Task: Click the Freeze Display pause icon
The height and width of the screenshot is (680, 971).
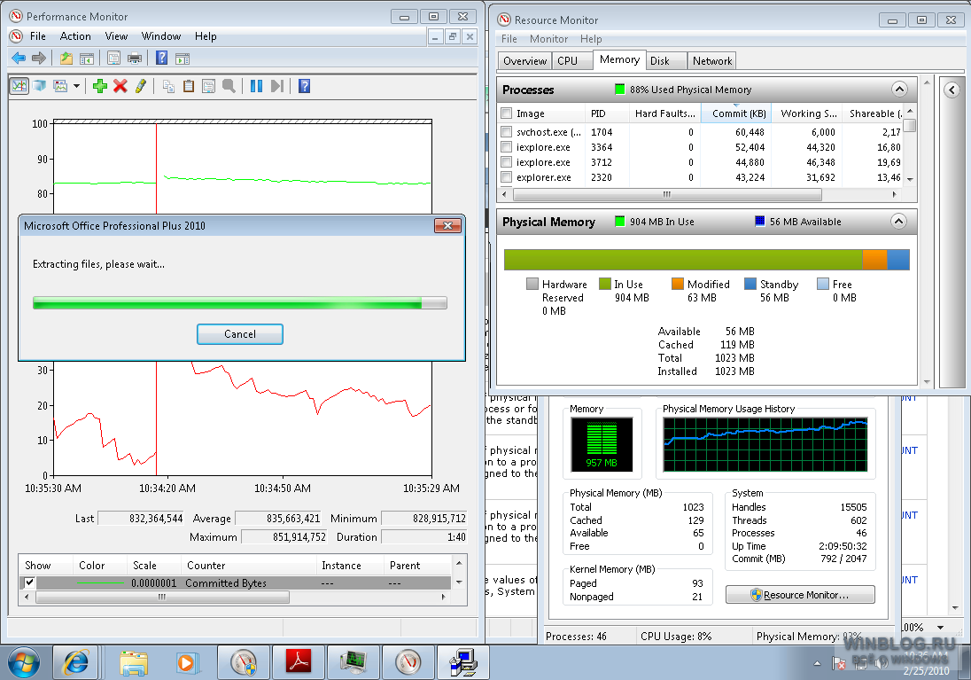Action: (x=256, y=86)
